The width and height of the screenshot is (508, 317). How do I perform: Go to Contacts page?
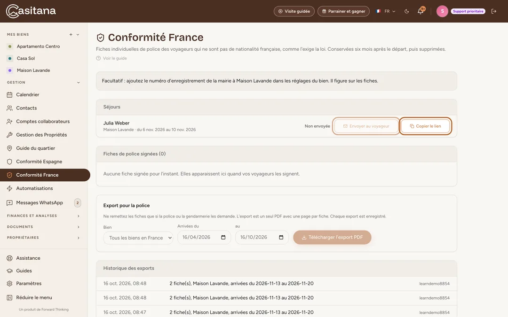(44, 108)
